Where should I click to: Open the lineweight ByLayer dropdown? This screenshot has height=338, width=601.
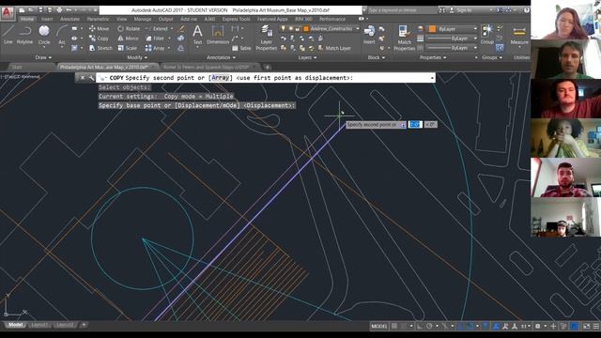click(452, 38)
